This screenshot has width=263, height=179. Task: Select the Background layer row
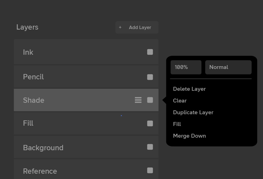click(86, 147)
